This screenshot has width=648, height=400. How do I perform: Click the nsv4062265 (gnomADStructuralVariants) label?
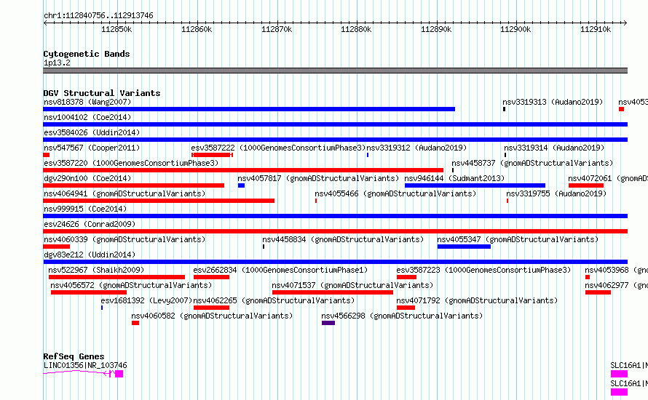(274, 300)
